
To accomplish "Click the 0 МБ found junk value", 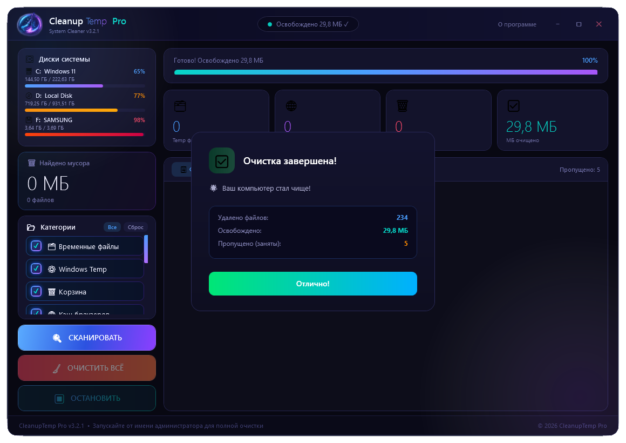I will [x=48, y=184].
